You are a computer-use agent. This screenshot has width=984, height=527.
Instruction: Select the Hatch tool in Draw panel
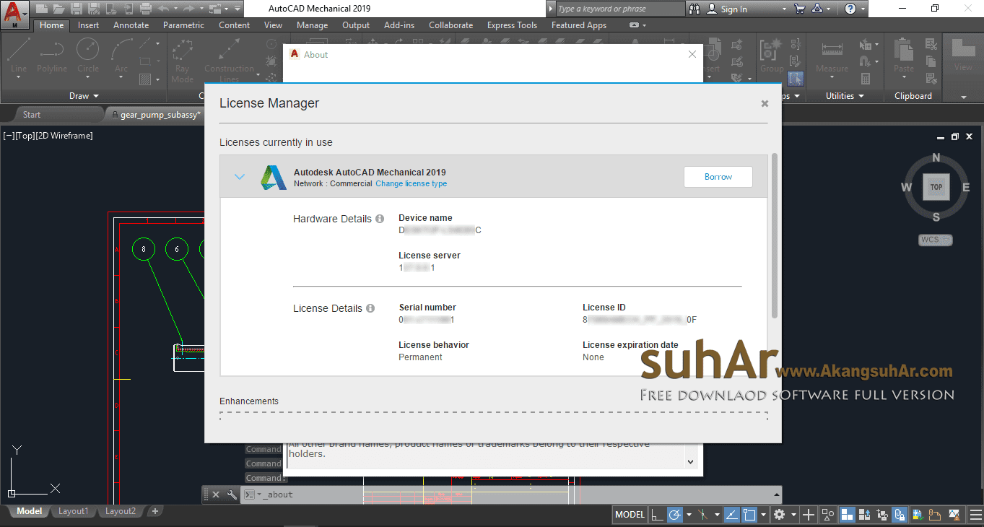pyautogui.click(x=145, y=79)
